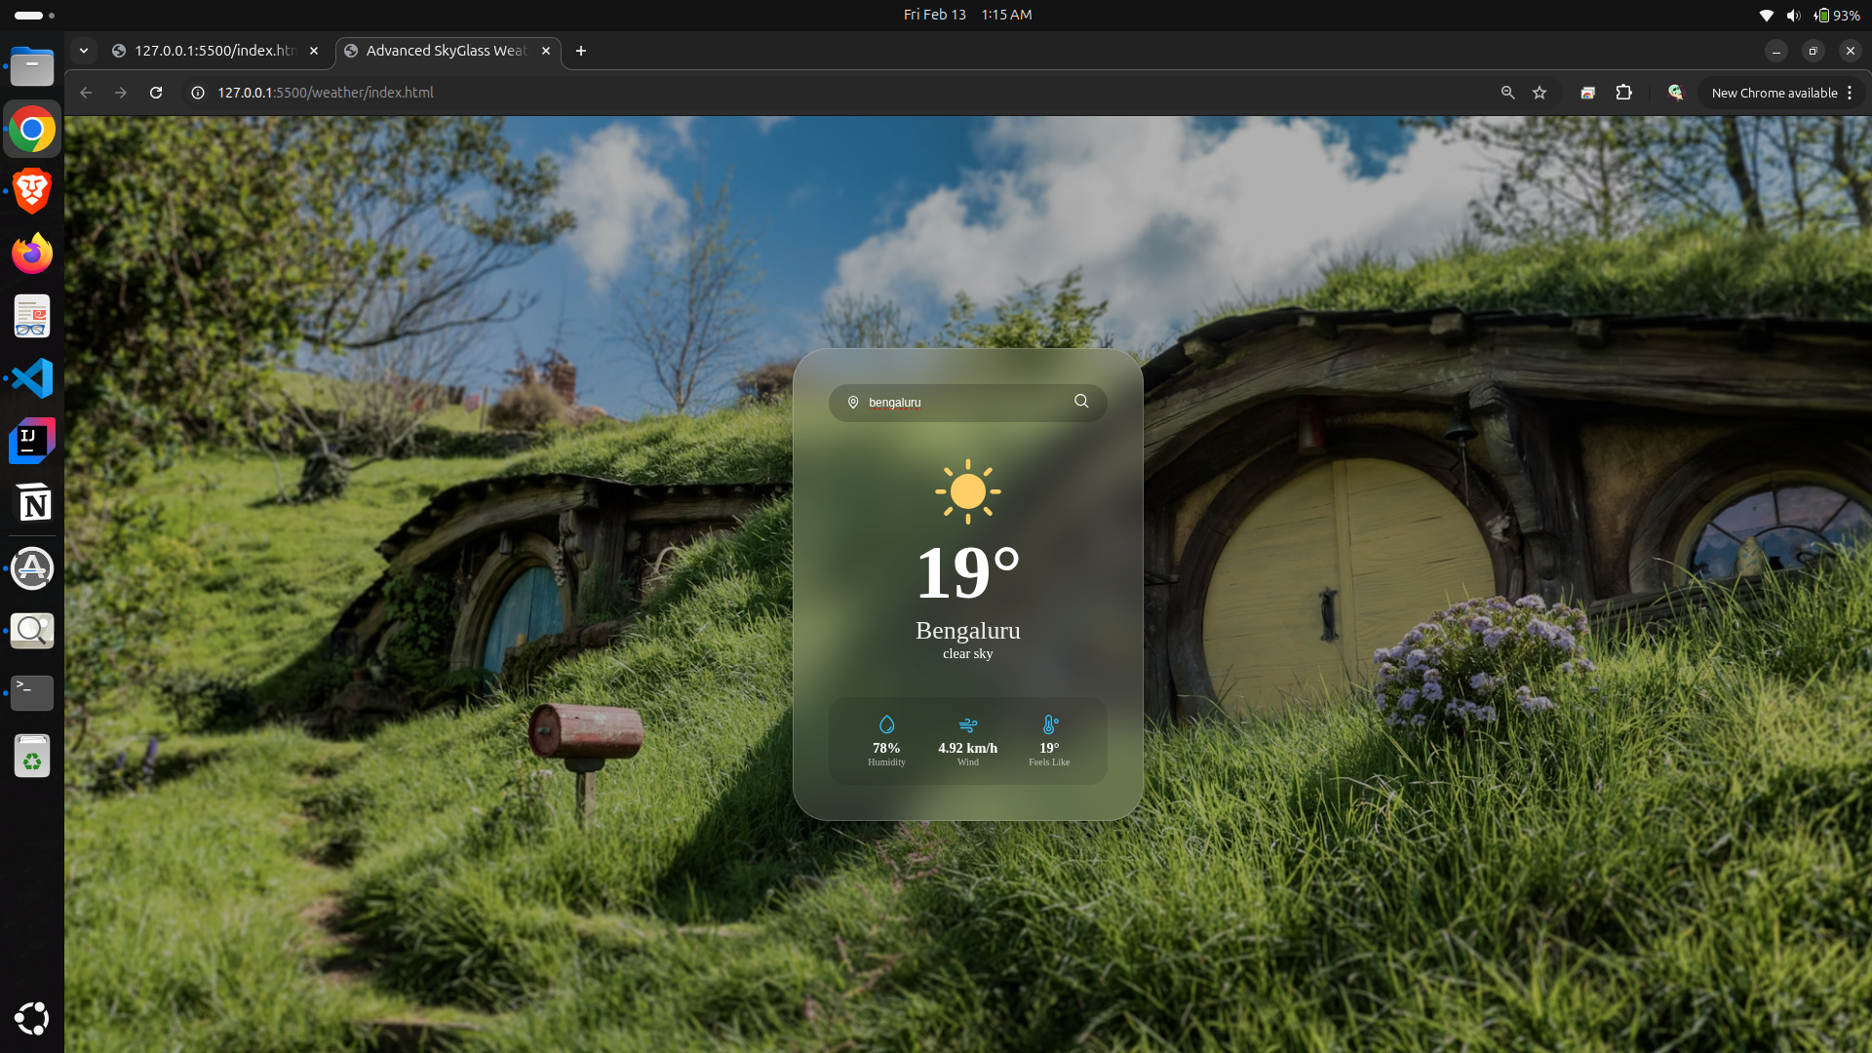
Task: Open the Brave browser from the dock
Action: point(32,191)
